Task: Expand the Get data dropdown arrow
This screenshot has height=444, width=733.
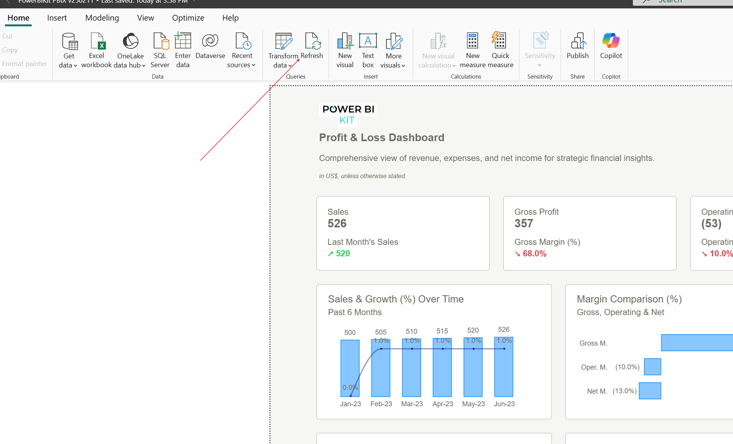Action: pos(75,66)
